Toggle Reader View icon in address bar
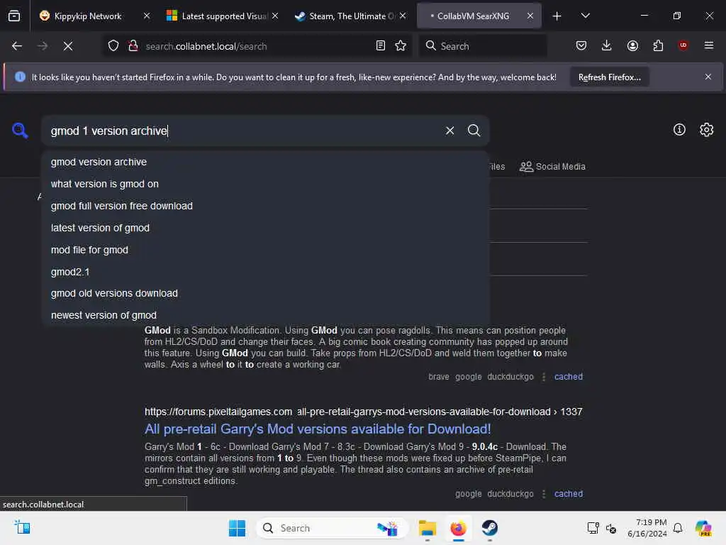The image size is (726, 545). (381, 46)
